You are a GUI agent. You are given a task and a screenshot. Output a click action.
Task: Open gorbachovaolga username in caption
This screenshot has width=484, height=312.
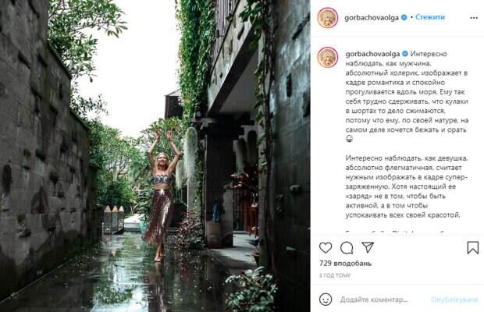click(372, 54)
